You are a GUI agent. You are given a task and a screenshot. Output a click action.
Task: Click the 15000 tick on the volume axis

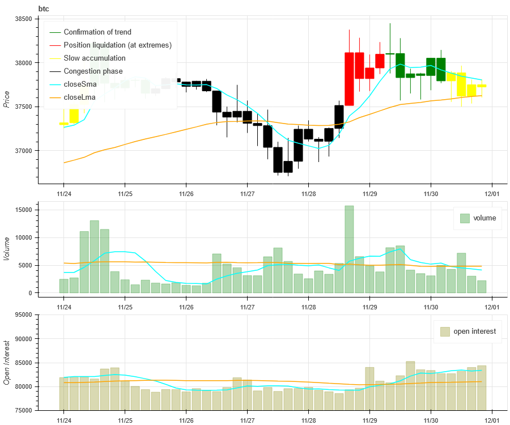pyautogui.click(x=24, y=210)
